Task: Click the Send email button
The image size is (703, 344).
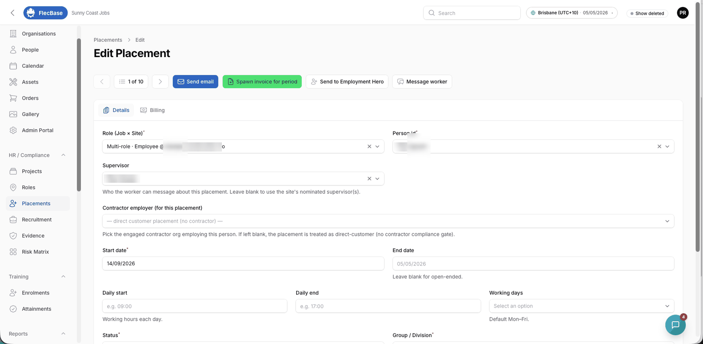Action: [195, 82]
